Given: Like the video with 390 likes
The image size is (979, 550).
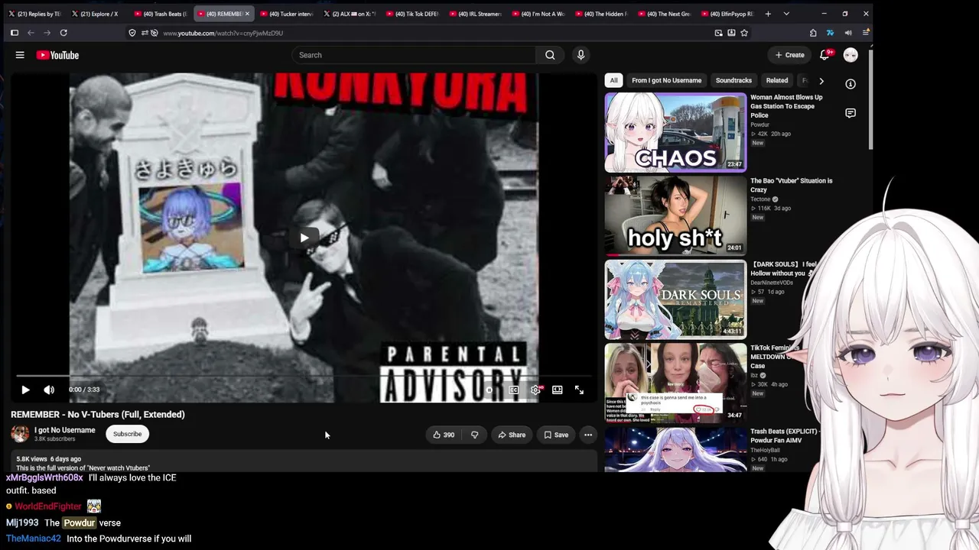Looking at the screenshot, I should point(444,435).
